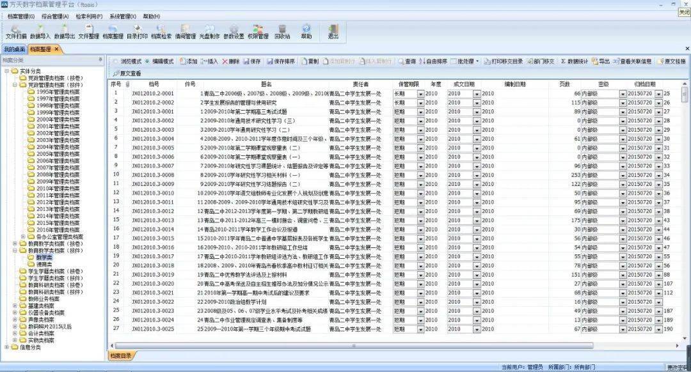This screenshot has width=691, height=372.
Task: Switch to the 我的桌面 tab
Action: pyautogui.click(x=15, y=49)
